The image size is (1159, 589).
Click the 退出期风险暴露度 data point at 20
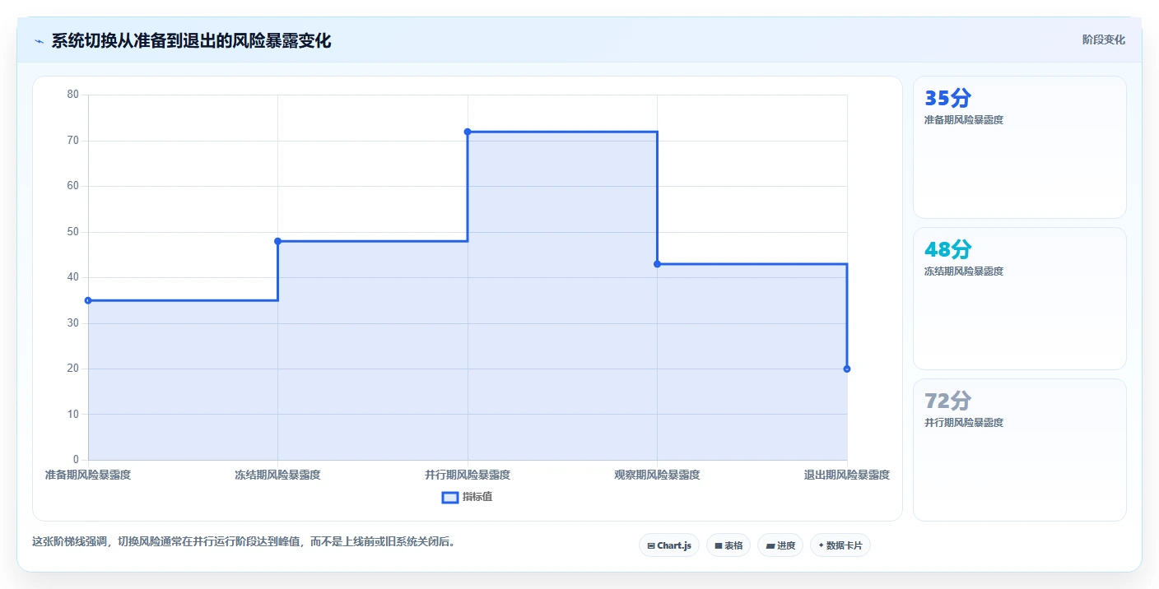click(x=847, y=369)
